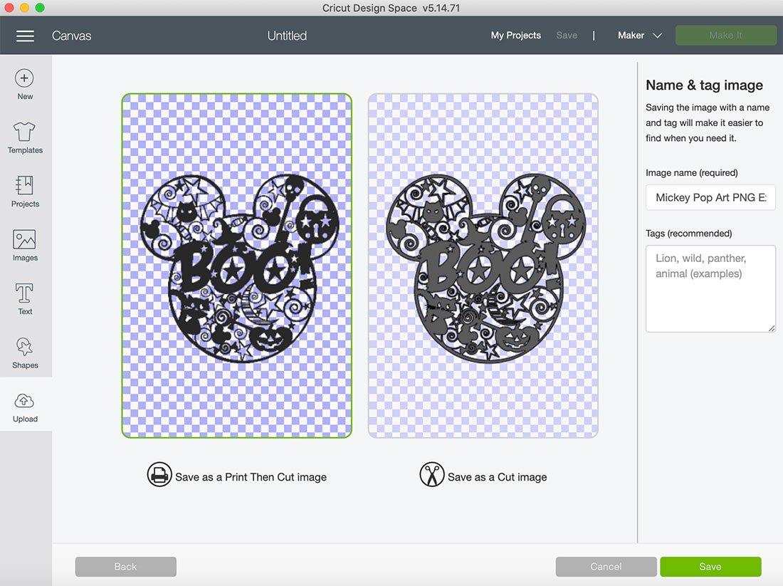783x586 pixels.
Task: Click the macOS green fullscreen button
Action: click(40, 8)
